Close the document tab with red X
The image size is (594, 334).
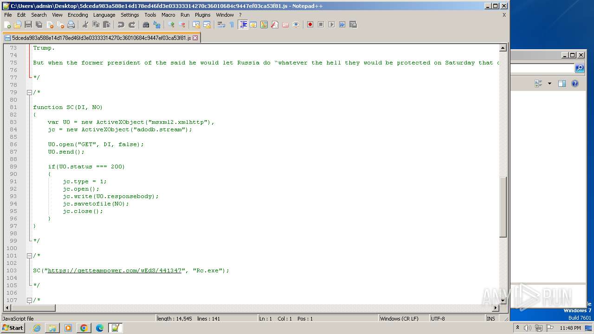pos(195,38)
